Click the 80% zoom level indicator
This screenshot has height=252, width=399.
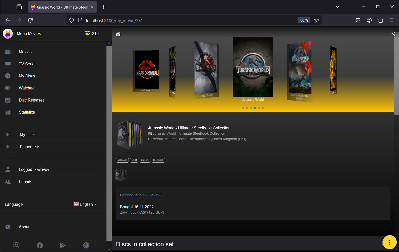304,20
